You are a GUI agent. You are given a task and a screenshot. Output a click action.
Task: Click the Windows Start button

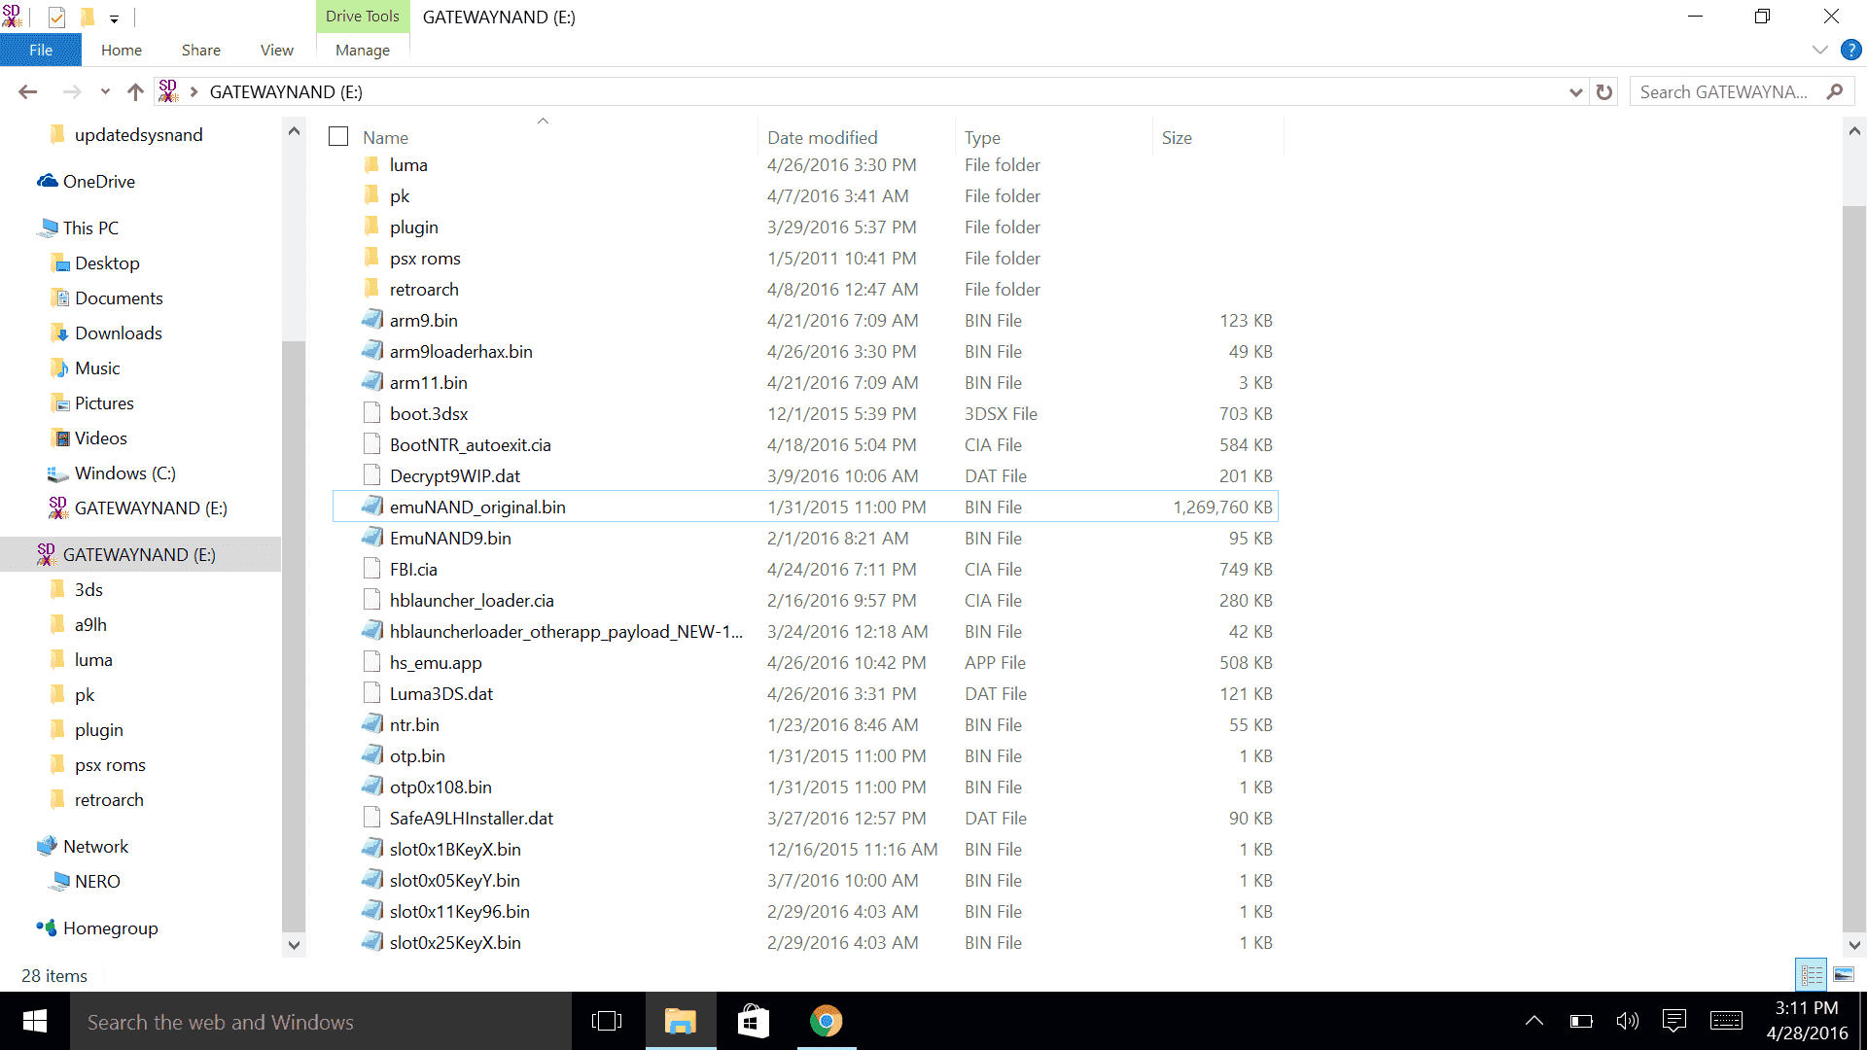pos(35,1021)
